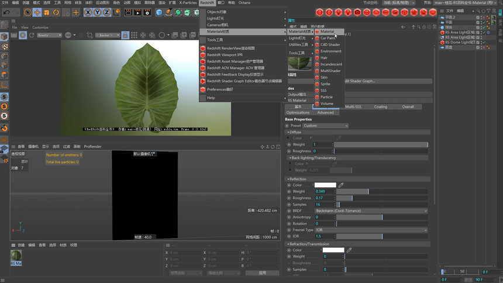Toggle enable mark for 圆盘 object
The width and height of the screenshot is (503, 283).
click(x=484, y=47)
